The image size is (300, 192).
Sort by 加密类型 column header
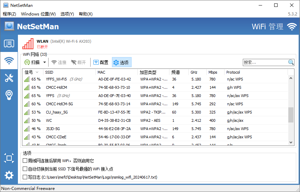pos(153,72)
